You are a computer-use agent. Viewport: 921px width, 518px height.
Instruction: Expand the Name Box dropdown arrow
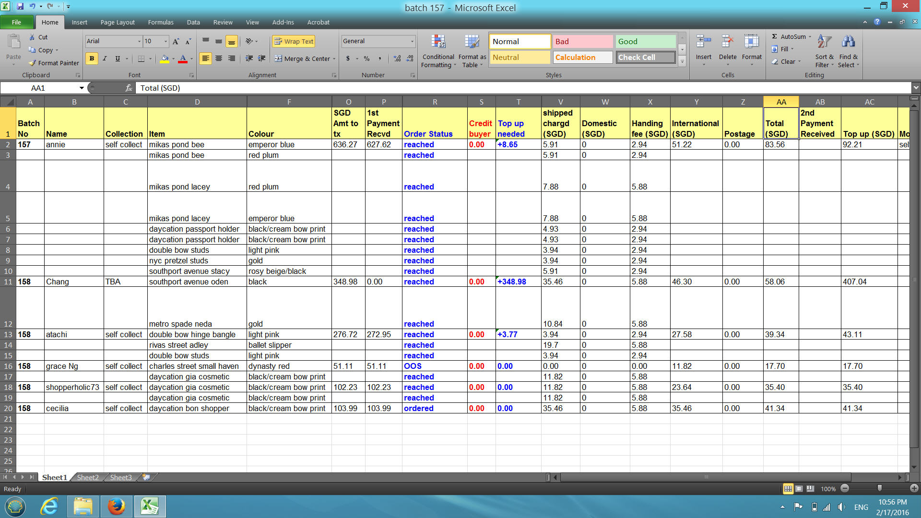82,88
